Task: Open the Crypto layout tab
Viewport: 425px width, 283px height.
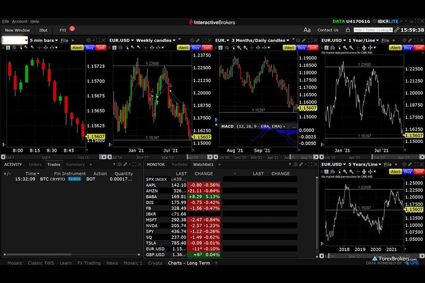Action: 155,263
